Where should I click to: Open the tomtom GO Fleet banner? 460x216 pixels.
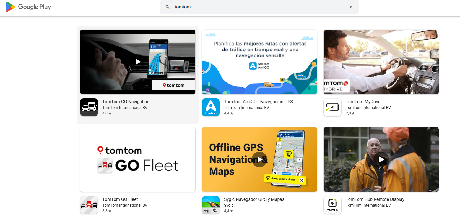[138, 159]
